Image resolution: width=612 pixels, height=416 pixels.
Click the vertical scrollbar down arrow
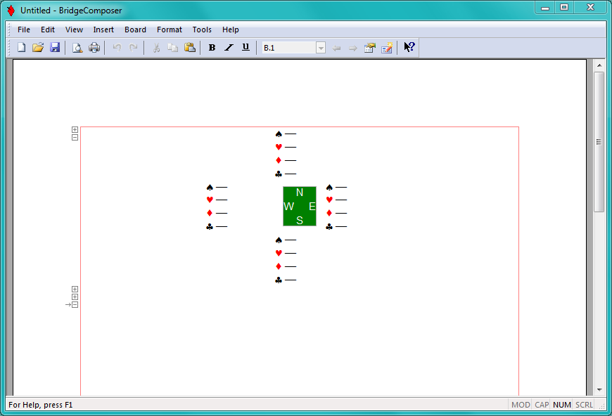click(x=599, y=390)
